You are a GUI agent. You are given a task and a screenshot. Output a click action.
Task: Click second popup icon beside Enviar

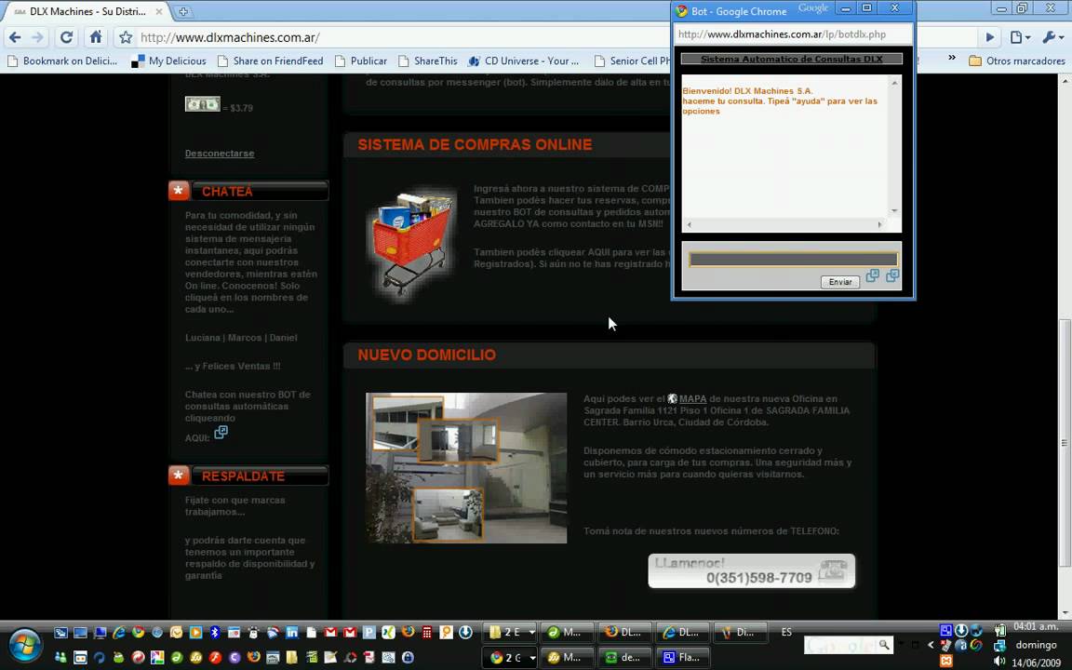(x=892, y=275)
